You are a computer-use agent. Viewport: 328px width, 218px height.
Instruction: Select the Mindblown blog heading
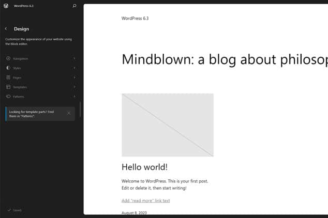[225, 59]
